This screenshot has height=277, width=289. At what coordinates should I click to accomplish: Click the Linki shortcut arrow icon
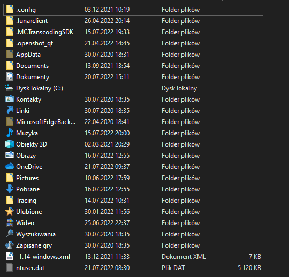10,110
